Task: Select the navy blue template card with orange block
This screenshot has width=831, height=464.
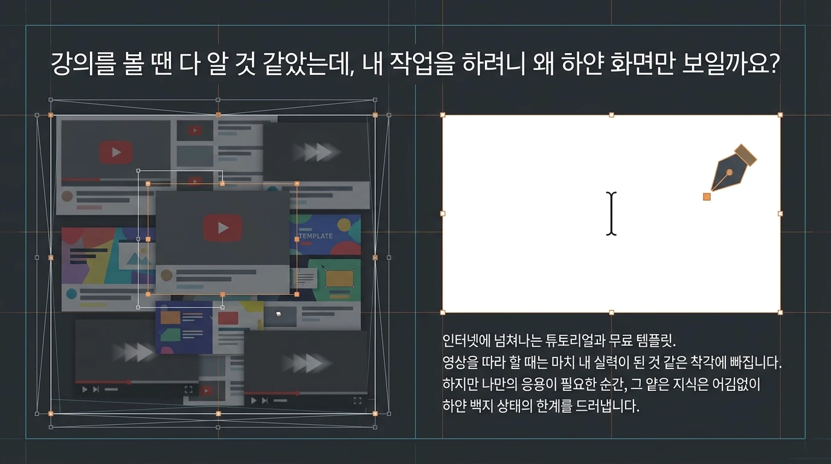Action: (184, 327)
